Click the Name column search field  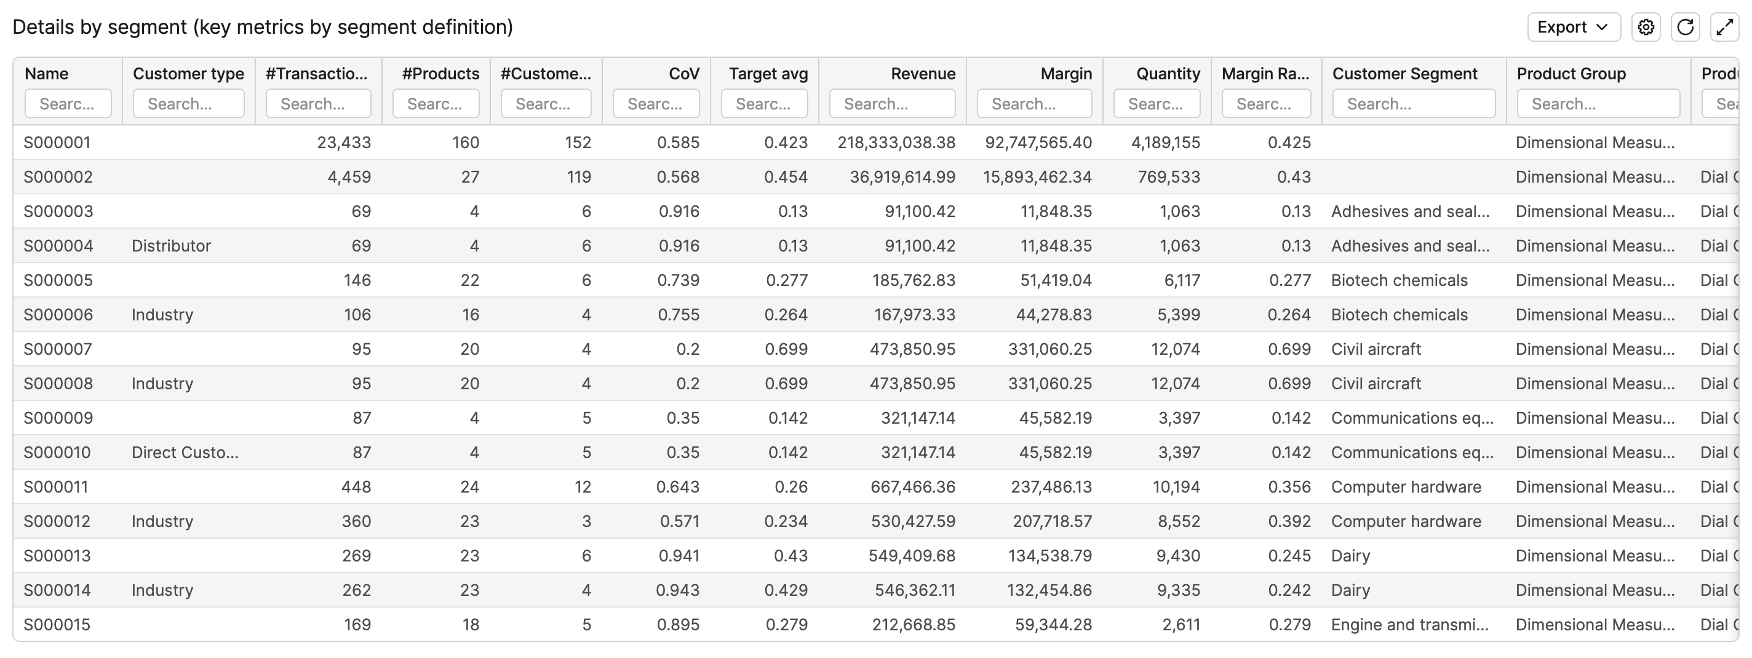tap(68, 104)
